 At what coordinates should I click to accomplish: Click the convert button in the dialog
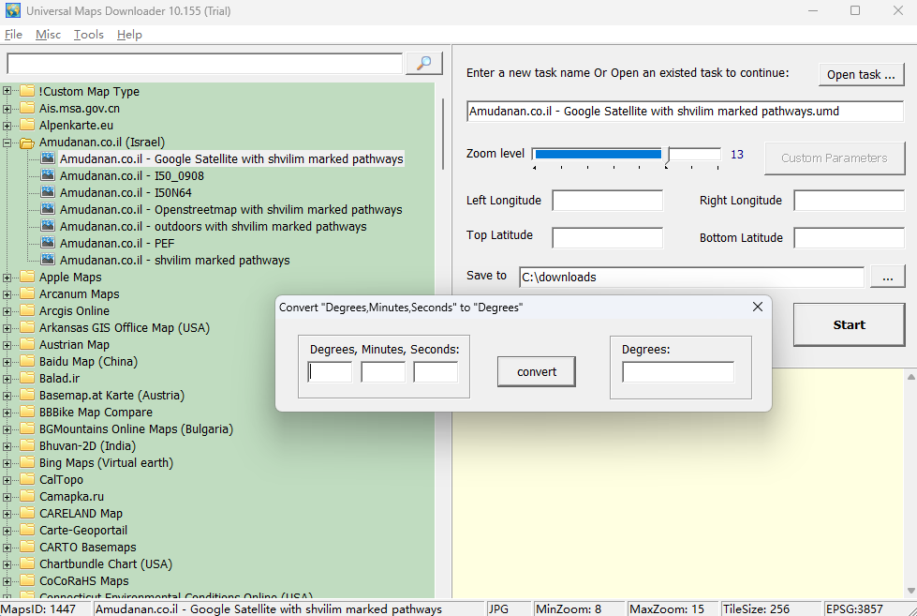(536, 371)
